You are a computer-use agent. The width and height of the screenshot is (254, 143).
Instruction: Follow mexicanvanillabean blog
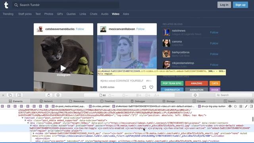click(140, 29)
